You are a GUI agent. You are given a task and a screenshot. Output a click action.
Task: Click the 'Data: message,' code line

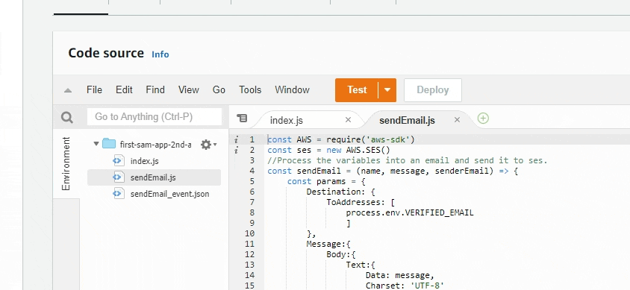[x=400, y=275]
